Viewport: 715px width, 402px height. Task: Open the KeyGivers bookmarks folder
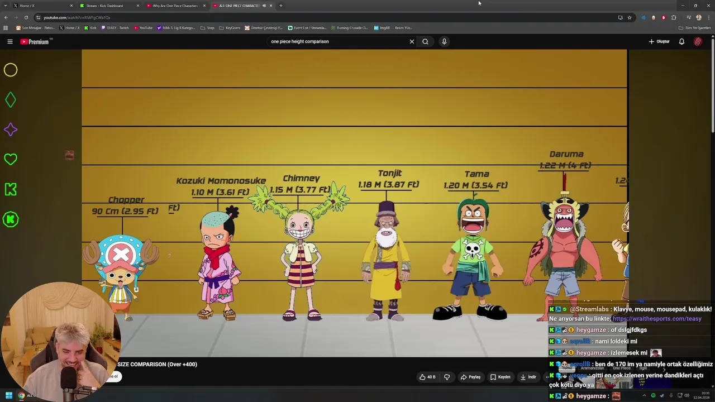[x=230, y=27]
